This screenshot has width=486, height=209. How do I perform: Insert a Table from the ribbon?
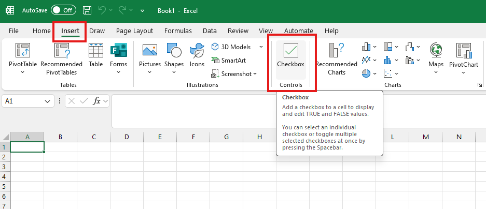click(95, 51)
